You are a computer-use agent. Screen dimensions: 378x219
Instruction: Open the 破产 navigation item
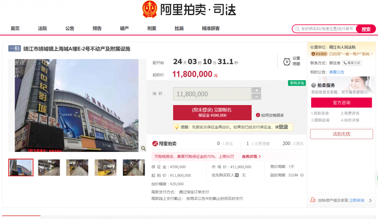click(124, 28)
